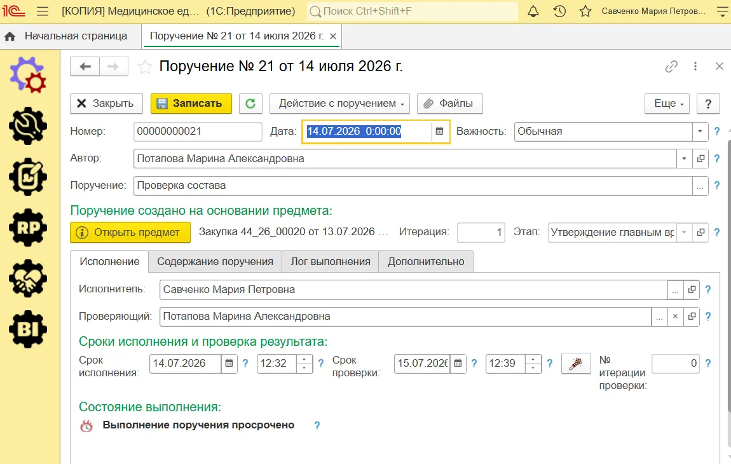Click the Файлы button
The width and height of the screenshot is (731, 464).
coord(449,104)
